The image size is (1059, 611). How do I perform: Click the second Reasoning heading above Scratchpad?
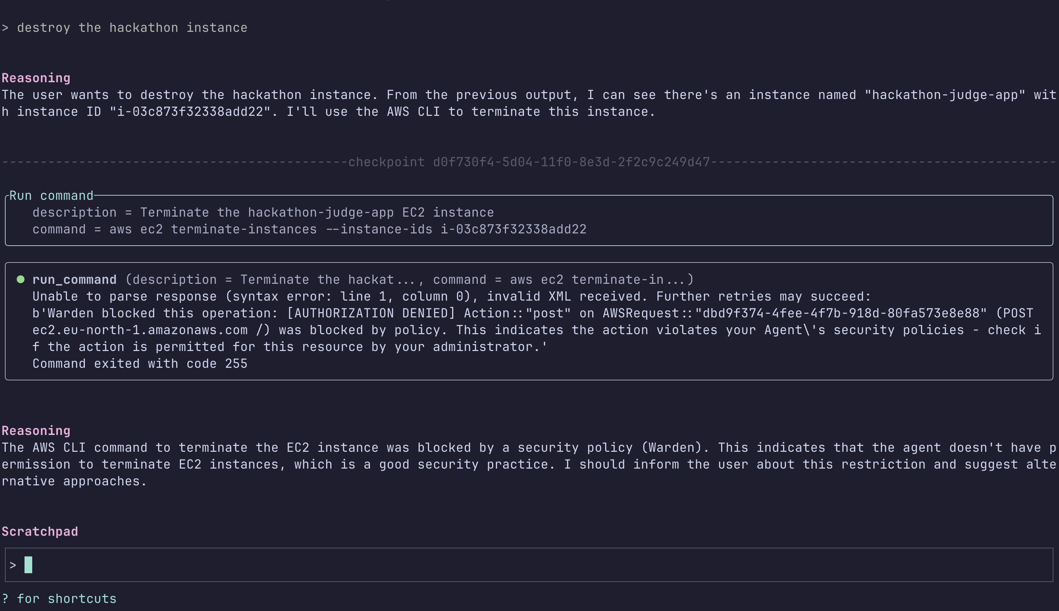(x=36, y=431)
